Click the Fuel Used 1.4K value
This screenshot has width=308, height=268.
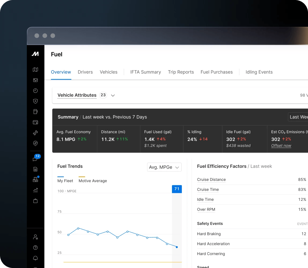coord(149,139)
